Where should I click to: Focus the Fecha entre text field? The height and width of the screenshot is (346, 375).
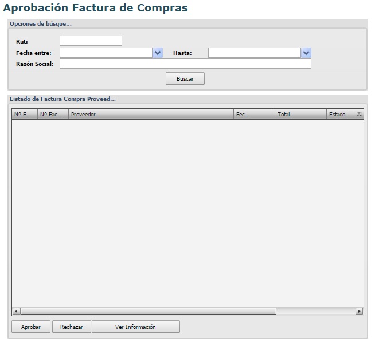[106, 53]
